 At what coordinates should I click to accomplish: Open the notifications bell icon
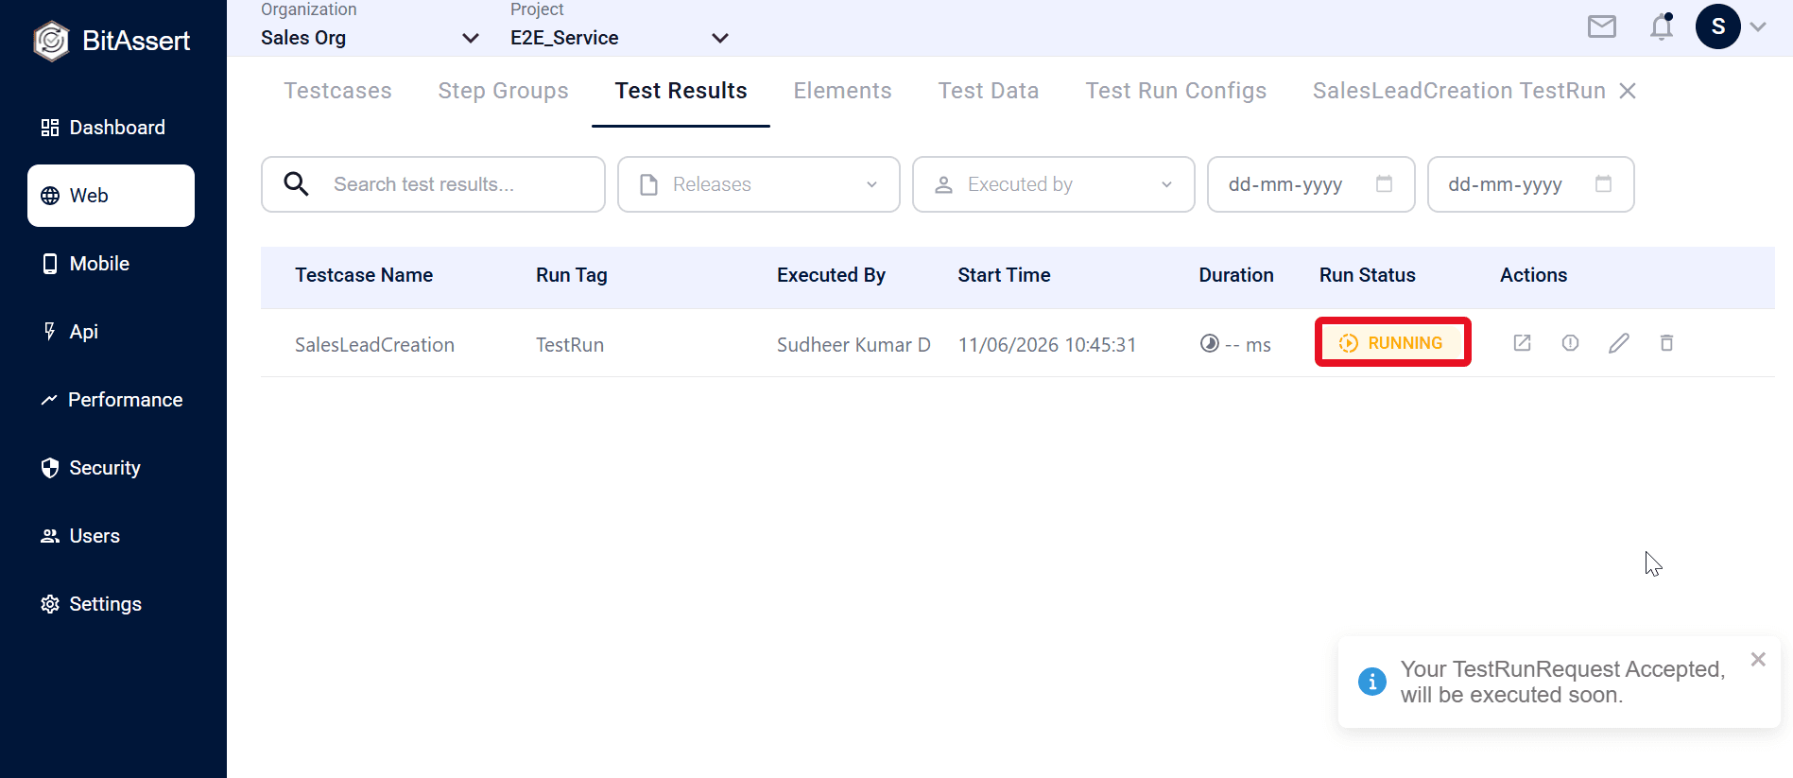click(1662, 26)
